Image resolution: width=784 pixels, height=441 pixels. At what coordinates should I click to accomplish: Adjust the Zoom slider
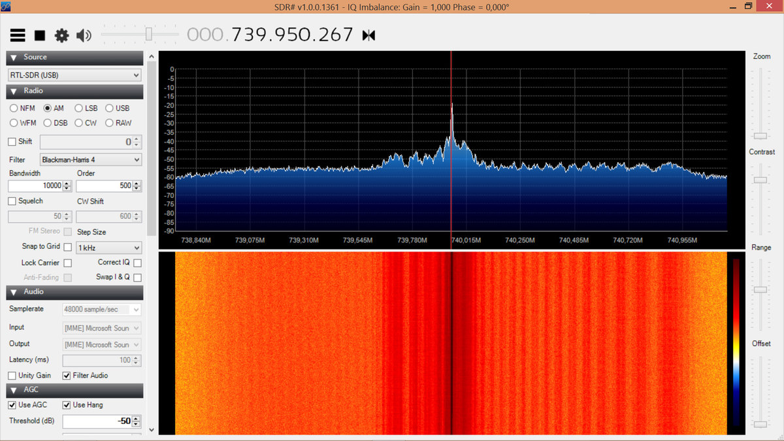pos(760,136)
